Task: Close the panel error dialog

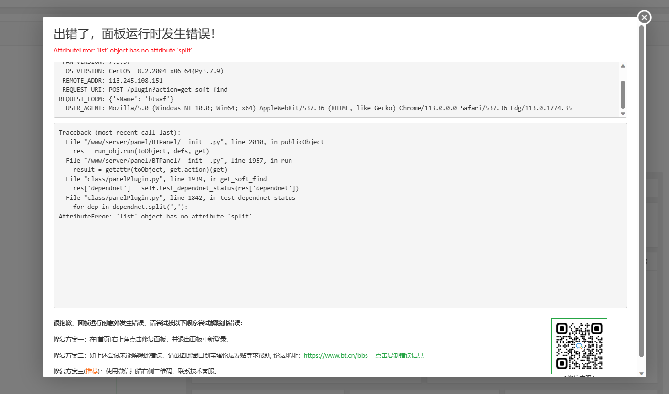Action: pyautogui.click(x=644, y=18)
